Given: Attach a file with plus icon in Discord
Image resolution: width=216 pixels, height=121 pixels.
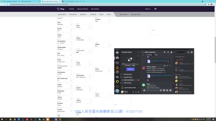Looking at the screenshot, I should coord(144,90).
